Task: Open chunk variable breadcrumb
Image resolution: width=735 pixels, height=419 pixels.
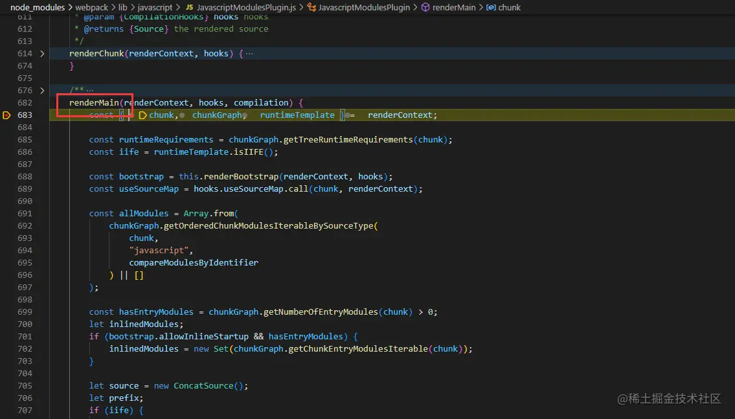Action: (510, 8)
